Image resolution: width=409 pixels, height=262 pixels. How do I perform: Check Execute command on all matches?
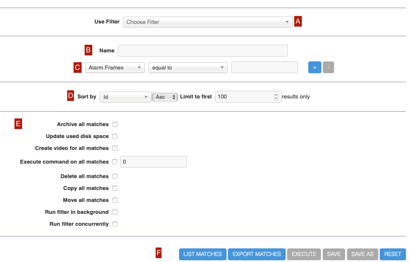point(115,162)
